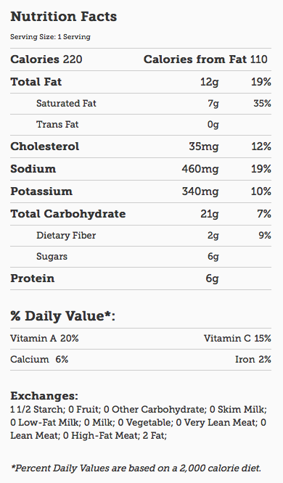Click Vitamin A 20% entry
The image size is (283, 483).
coord(44,338)
